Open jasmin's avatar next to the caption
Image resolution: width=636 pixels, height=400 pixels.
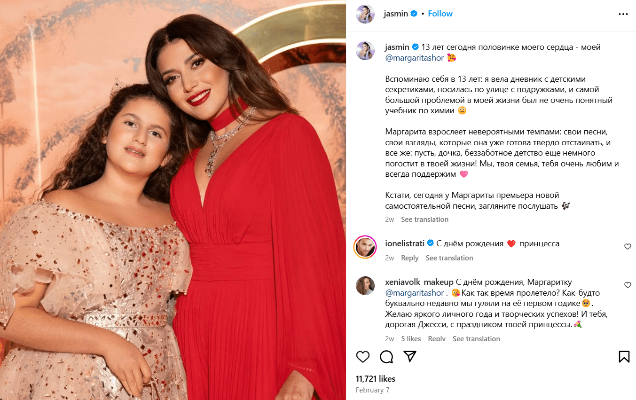click(x=365, y=51)
